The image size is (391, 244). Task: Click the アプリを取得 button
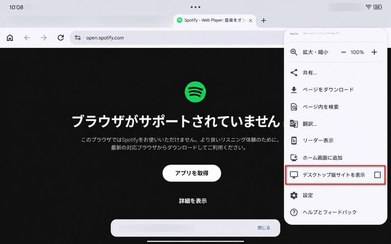point(192,173)
